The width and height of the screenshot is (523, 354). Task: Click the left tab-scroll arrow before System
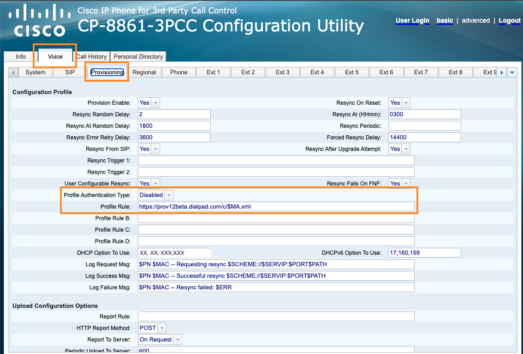tap(13, 72)
